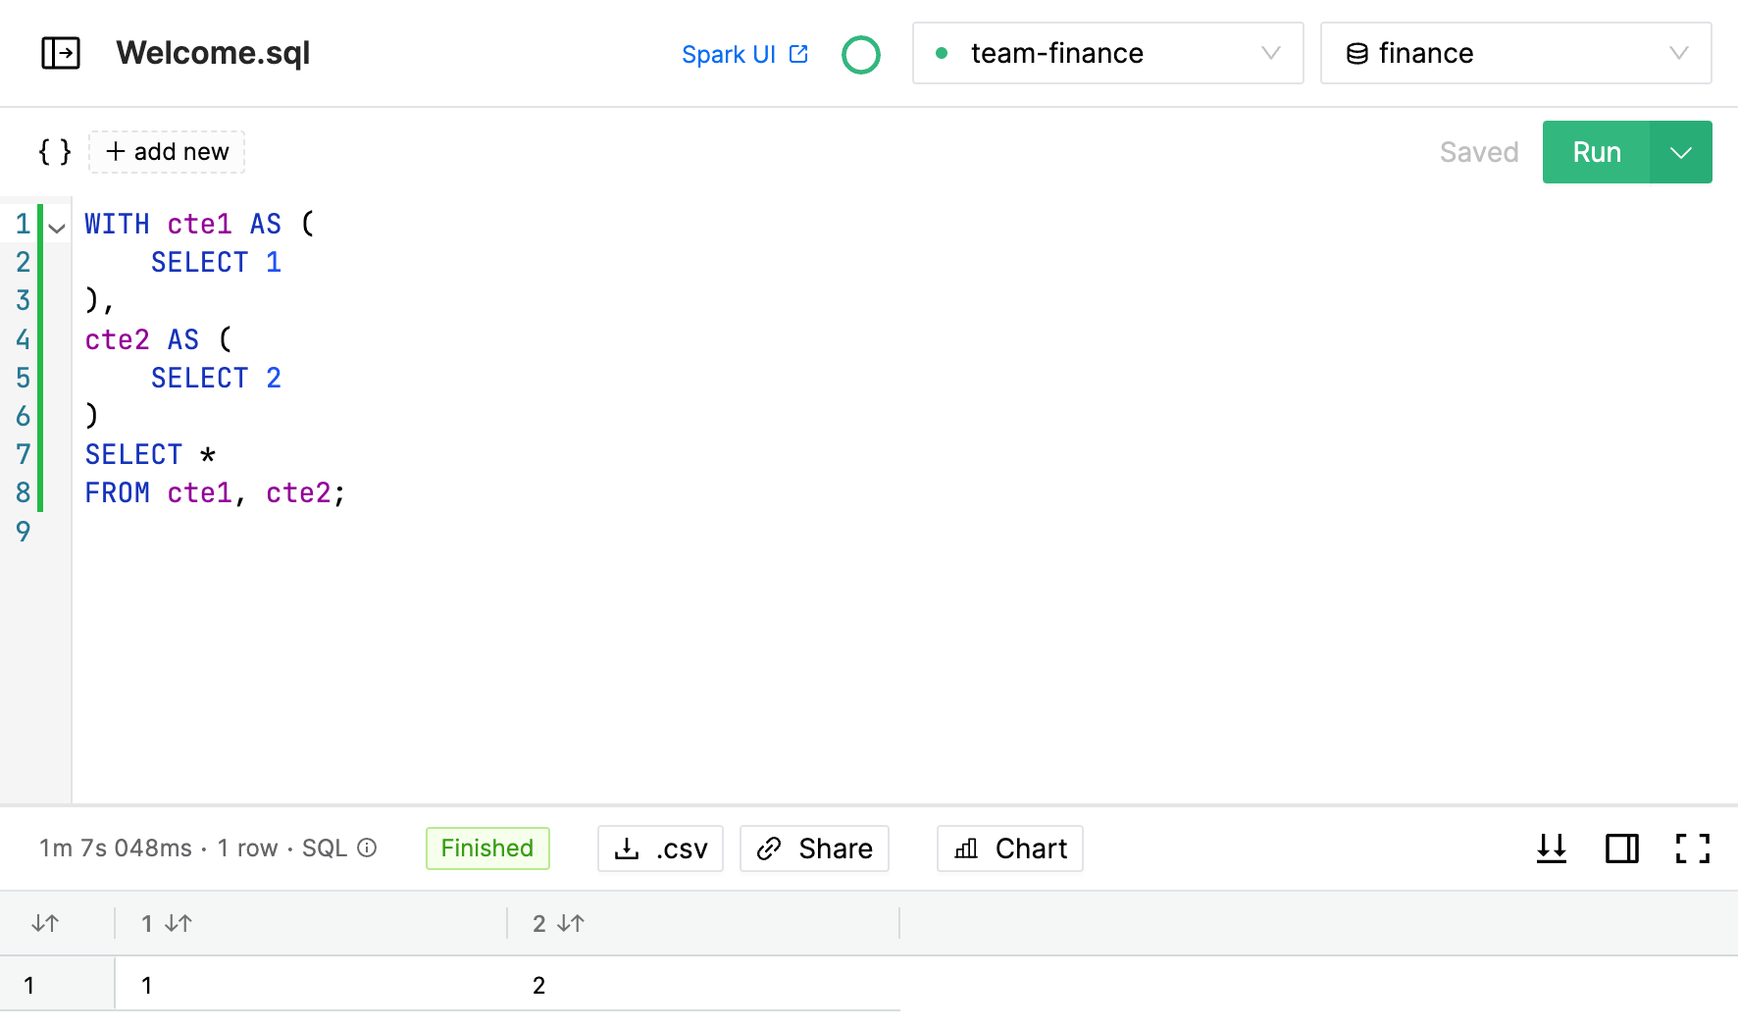This screenshot has width=1738, height=1028.
Task: Add a new variable
Action: [167, 152]
